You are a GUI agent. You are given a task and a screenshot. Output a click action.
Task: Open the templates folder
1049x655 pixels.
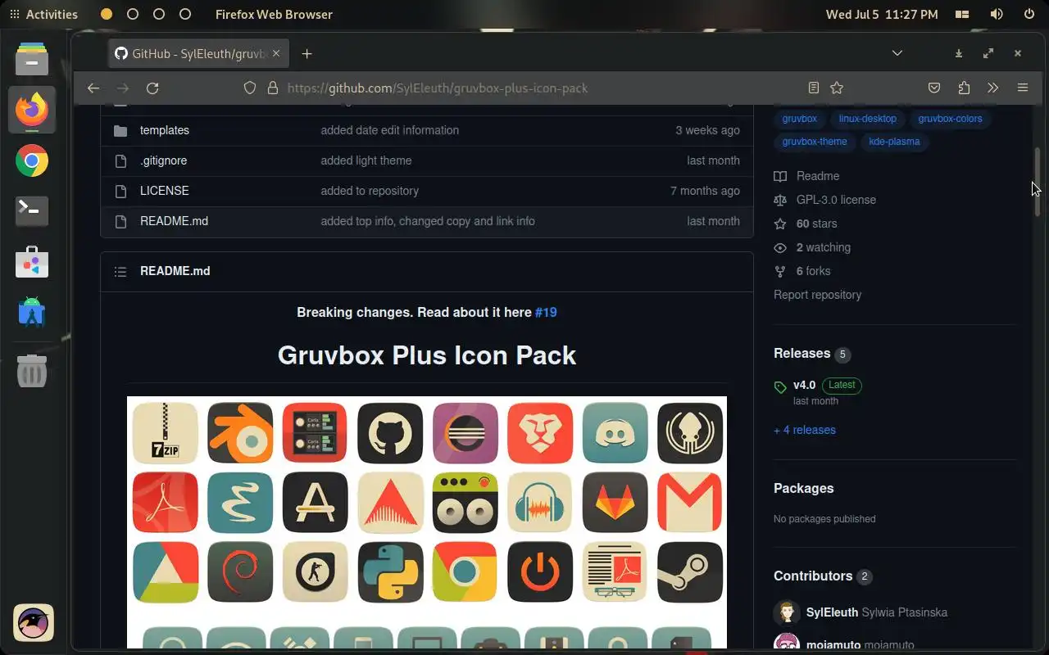click(x=165, y=130)
